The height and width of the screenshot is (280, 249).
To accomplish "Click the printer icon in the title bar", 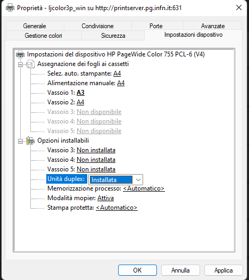I will pyautogui.click(x=10, y=8).
